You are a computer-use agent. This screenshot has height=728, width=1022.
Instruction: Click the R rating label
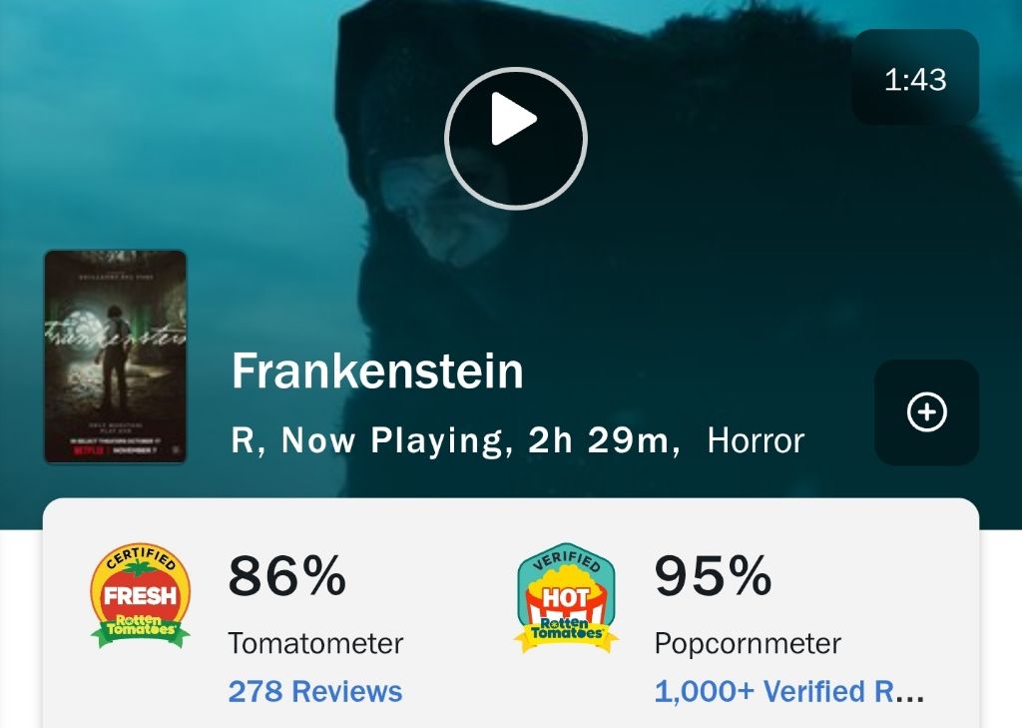243,440
